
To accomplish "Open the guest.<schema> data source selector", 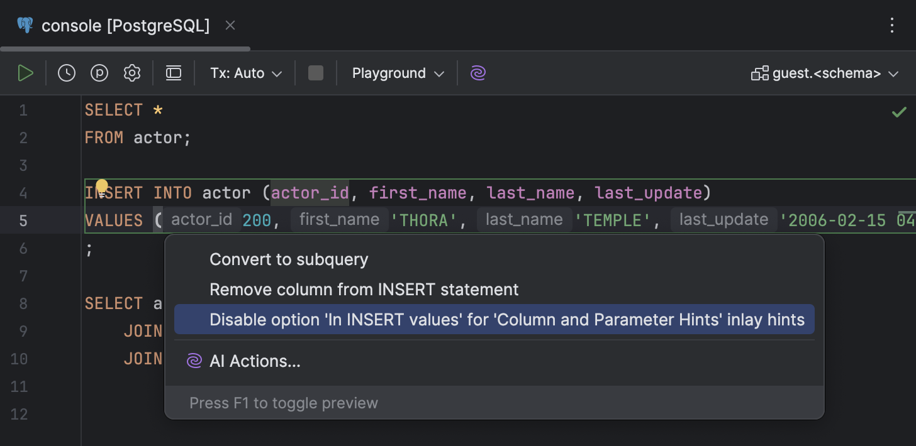I will (x=825, y=73).
